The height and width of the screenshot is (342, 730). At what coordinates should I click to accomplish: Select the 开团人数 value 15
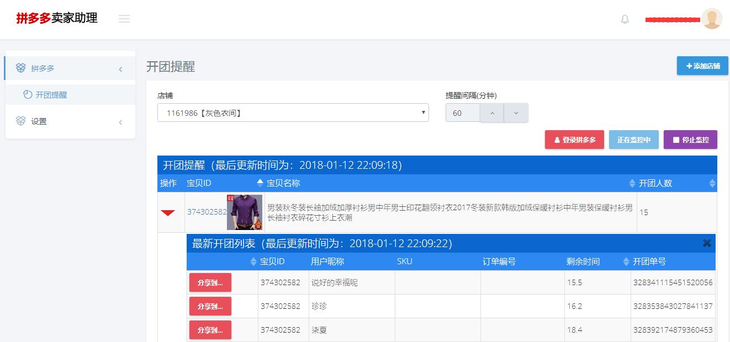pos(644,212)
